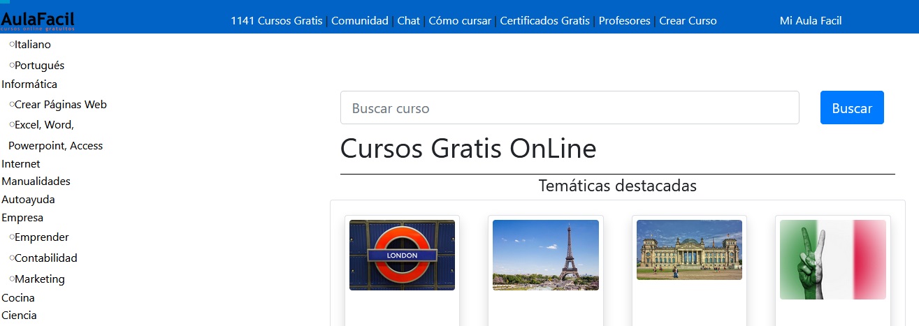This screenshot has width=919, height=326.
Task: Open the Italian flag hand thumbnail
Action: 833,260
